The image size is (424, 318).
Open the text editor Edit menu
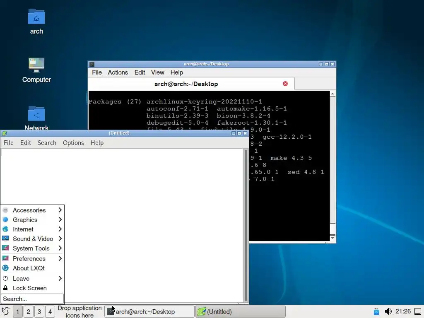pos(26,143)
